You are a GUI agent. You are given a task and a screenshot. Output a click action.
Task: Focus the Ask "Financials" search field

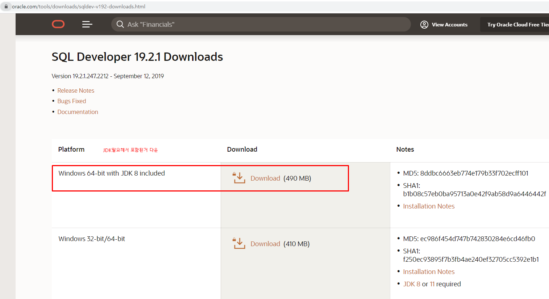tap(261, 24)
